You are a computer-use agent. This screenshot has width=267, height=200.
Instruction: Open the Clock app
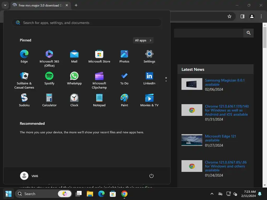pyautogui.click(x=74, y=100)
